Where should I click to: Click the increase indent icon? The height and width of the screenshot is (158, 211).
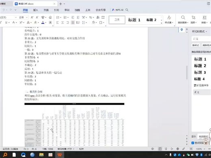(78, 17)
